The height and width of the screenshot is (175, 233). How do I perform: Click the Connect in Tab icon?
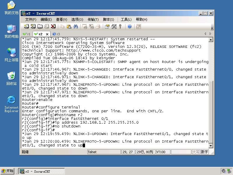point(40,27)
